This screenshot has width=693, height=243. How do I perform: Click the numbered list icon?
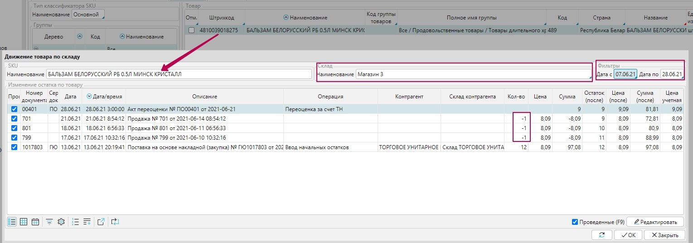[75, 222]
